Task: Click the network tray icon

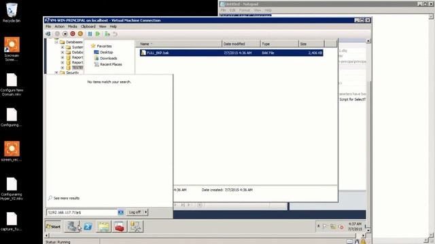Action: [333, 226]
